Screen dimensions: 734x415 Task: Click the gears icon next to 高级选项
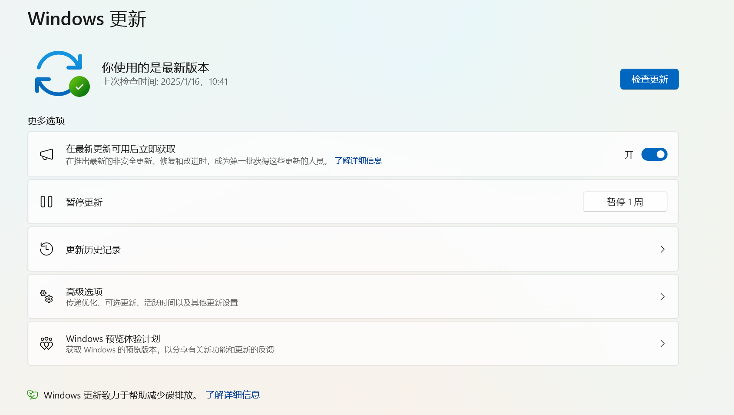coord(46,296)
